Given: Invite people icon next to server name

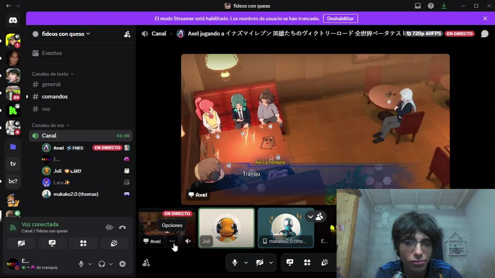Looking at the screenshot, I should click(x=127, y=34).
